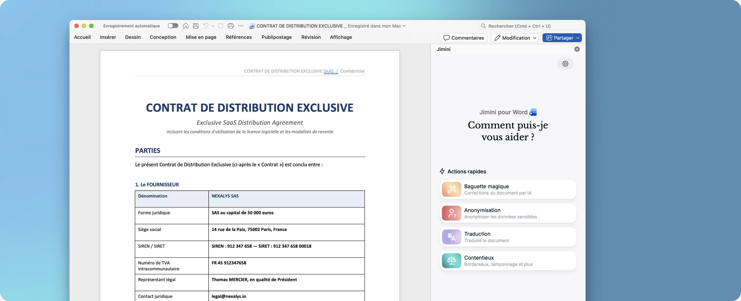Click the Siège social cell
Image resolution: width=741 pixels, height=301 pixels.
172,232
